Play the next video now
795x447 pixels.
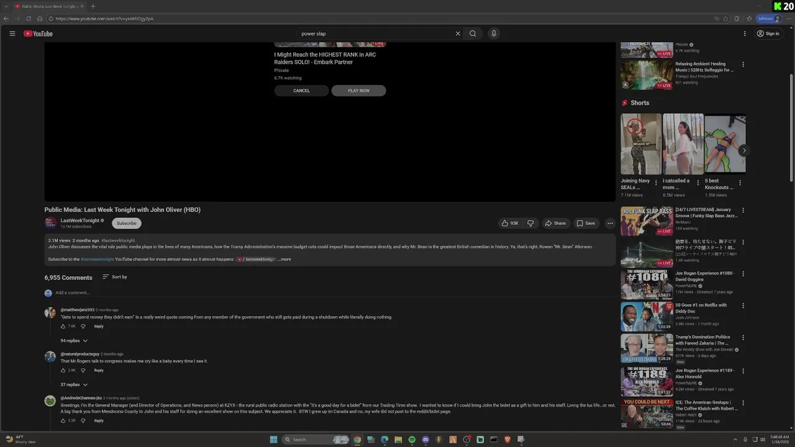[358, 91]
